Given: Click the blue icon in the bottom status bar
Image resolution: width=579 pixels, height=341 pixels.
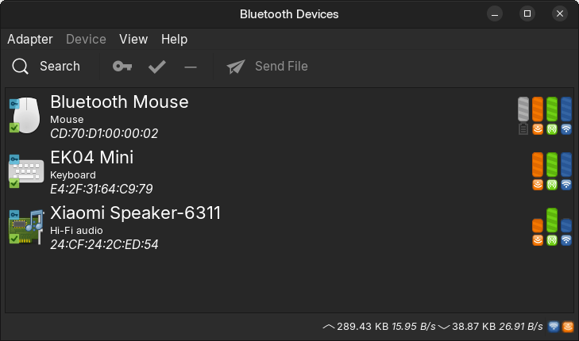Looking at the screenshot, I should tap(554, 326).
